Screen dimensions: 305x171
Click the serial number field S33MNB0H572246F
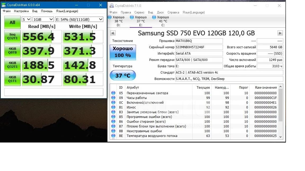pos(199,47)
